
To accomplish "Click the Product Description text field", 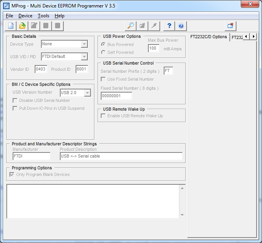I will coord(121,156).
